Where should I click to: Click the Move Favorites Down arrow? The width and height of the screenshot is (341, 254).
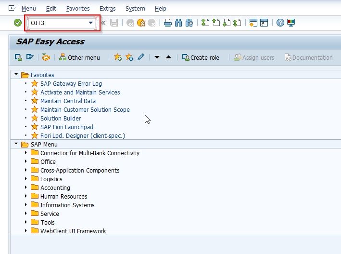point(157,57)
